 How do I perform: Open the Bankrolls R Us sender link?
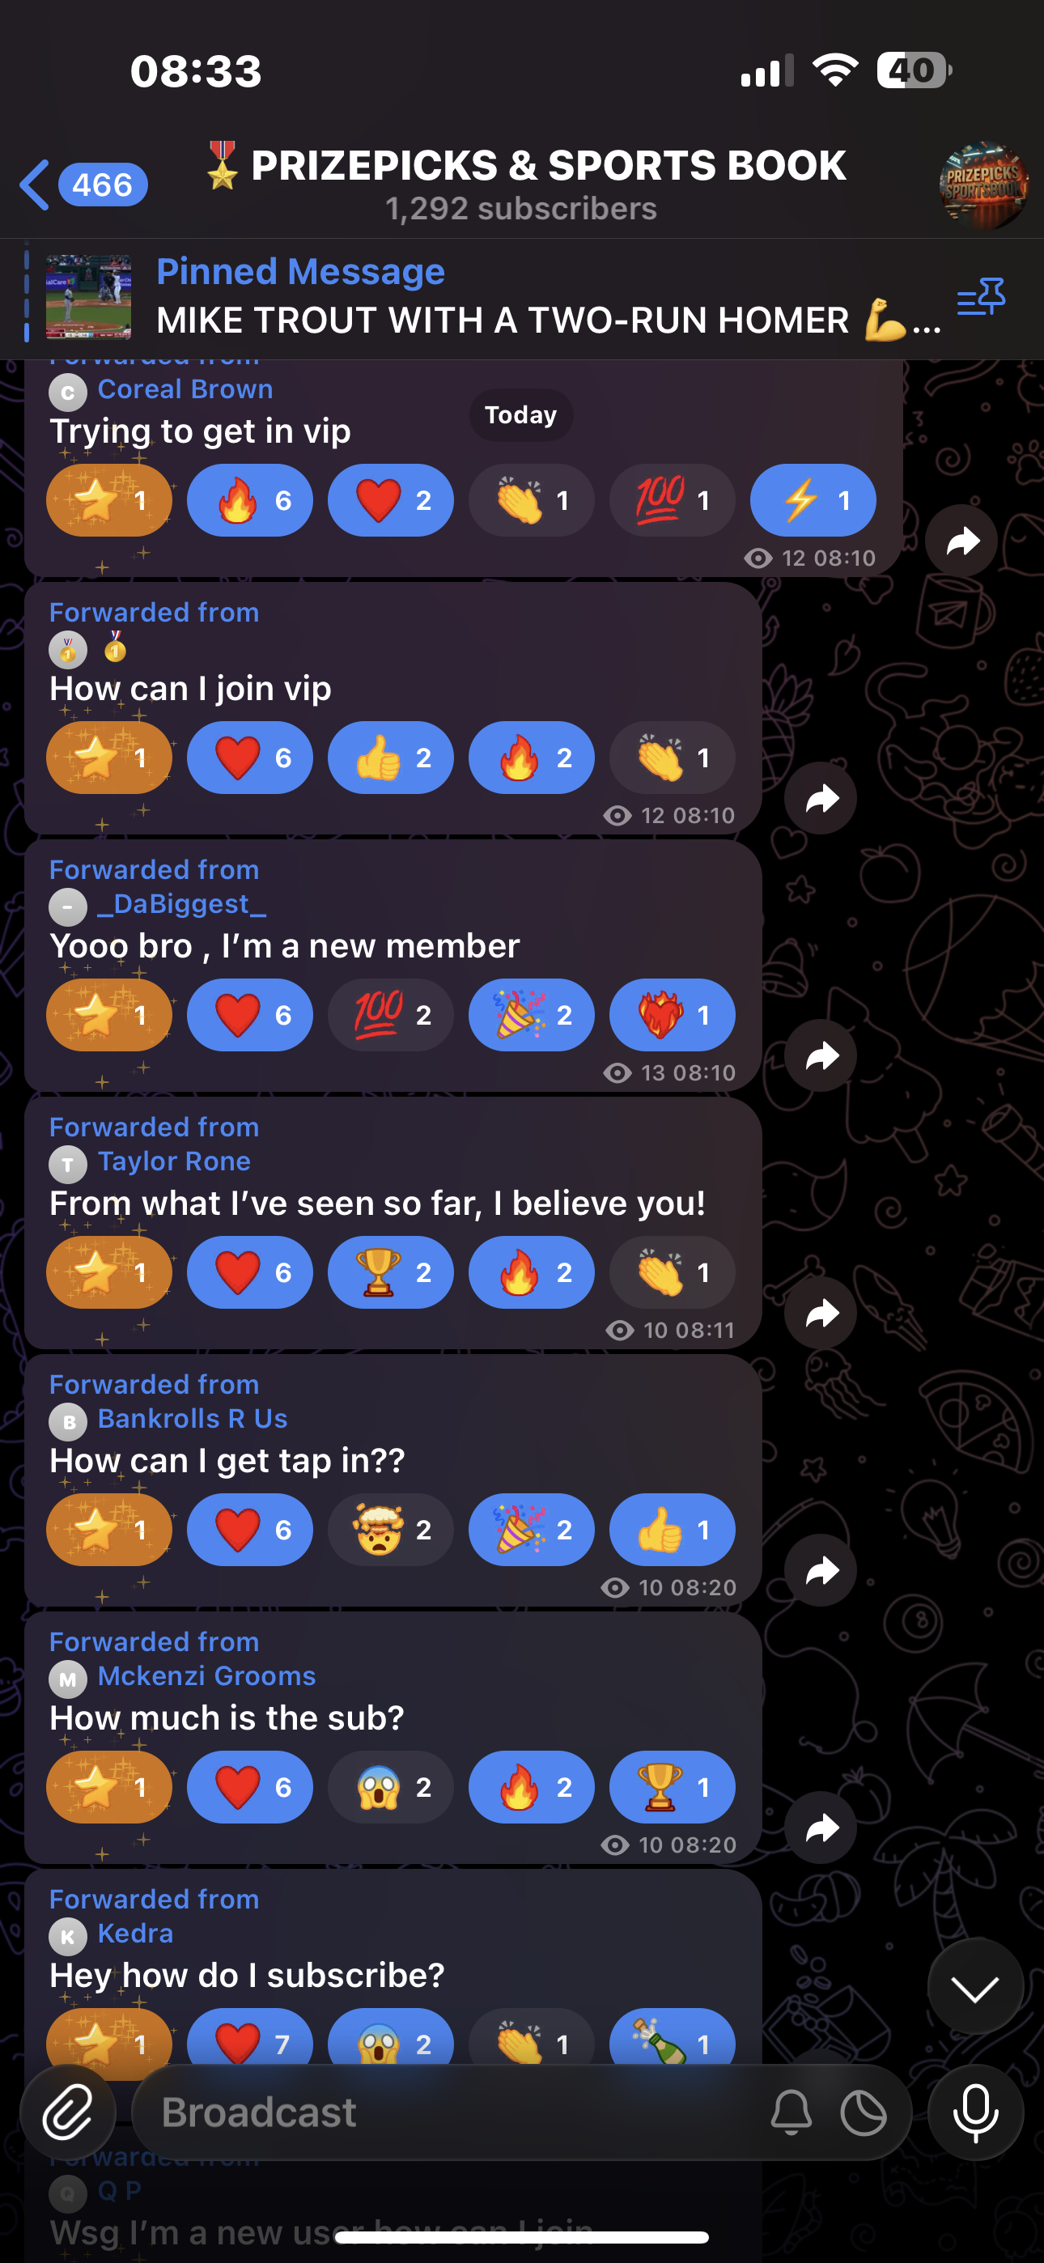(193, 1419)
